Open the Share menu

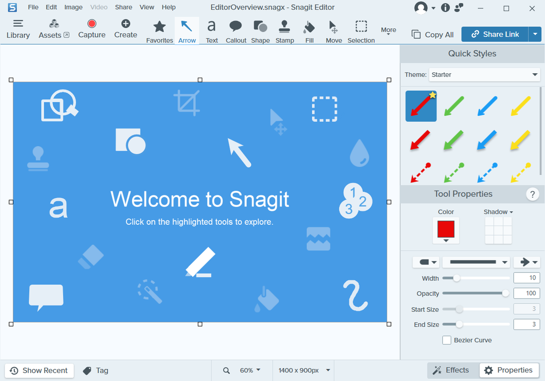123,7
